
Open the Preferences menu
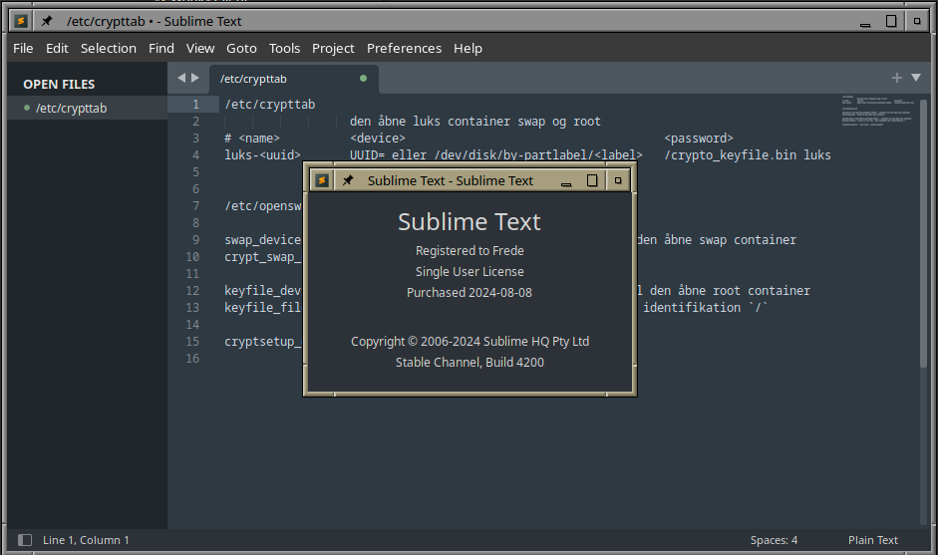(404, 48)
